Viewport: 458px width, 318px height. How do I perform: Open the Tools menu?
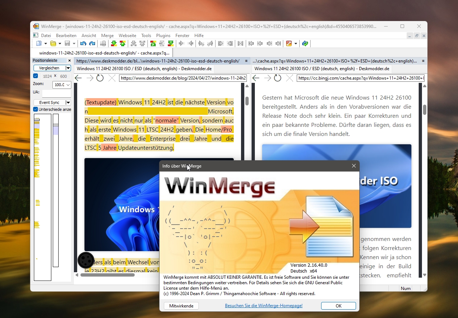coord(146,36)
